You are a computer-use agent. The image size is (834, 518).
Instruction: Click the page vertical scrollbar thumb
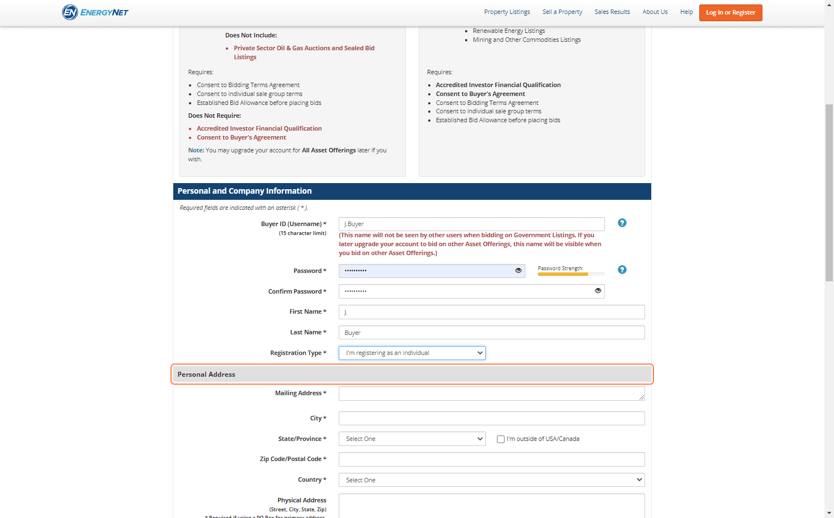(830, 193)
